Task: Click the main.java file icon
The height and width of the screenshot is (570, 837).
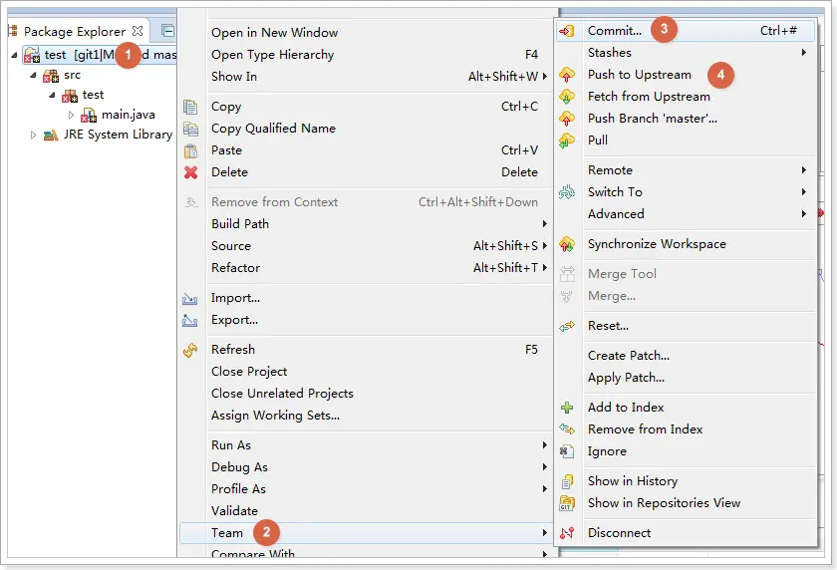Action: click(x=89, y=116)
